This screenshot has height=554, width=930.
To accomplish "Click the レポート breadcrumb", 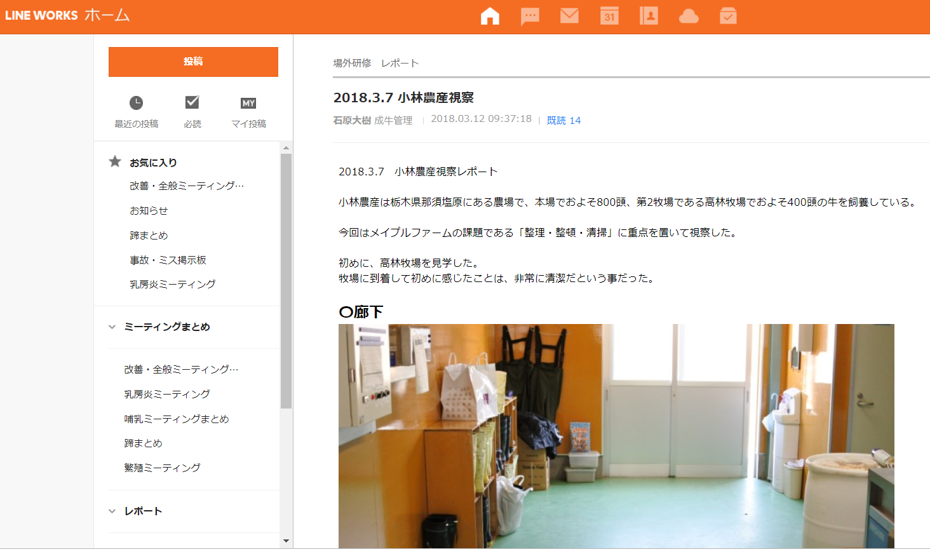I will pyautogui.click(x=400, y=63).
